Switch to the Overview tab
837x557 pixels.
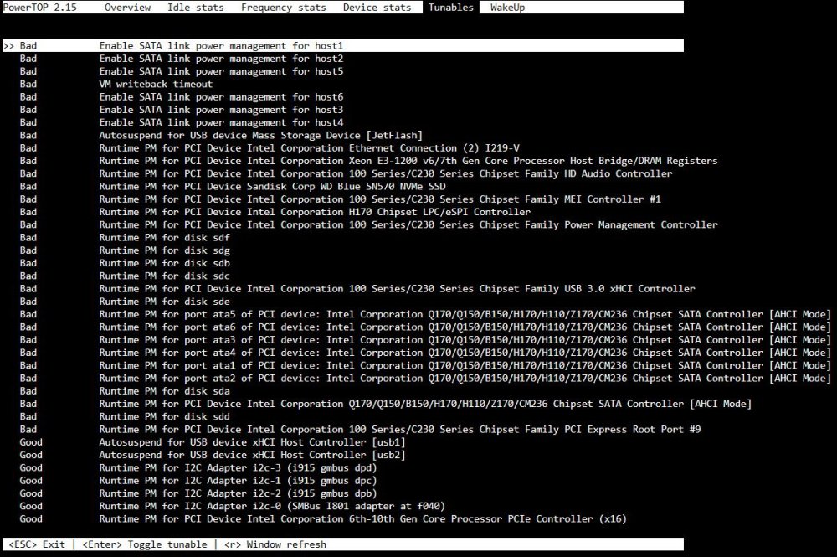point(127,8)
